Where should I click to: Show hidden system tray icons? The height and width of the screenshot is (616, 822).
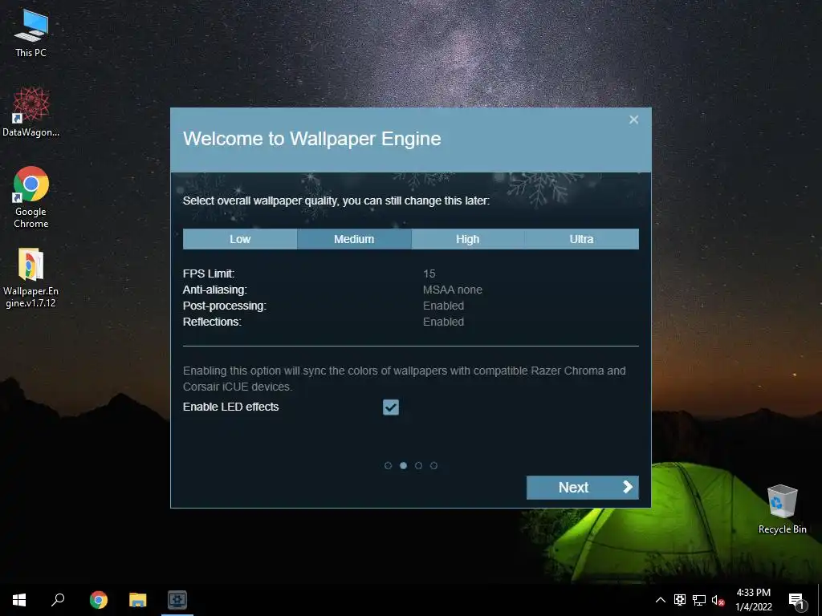[x=661, y=600]
